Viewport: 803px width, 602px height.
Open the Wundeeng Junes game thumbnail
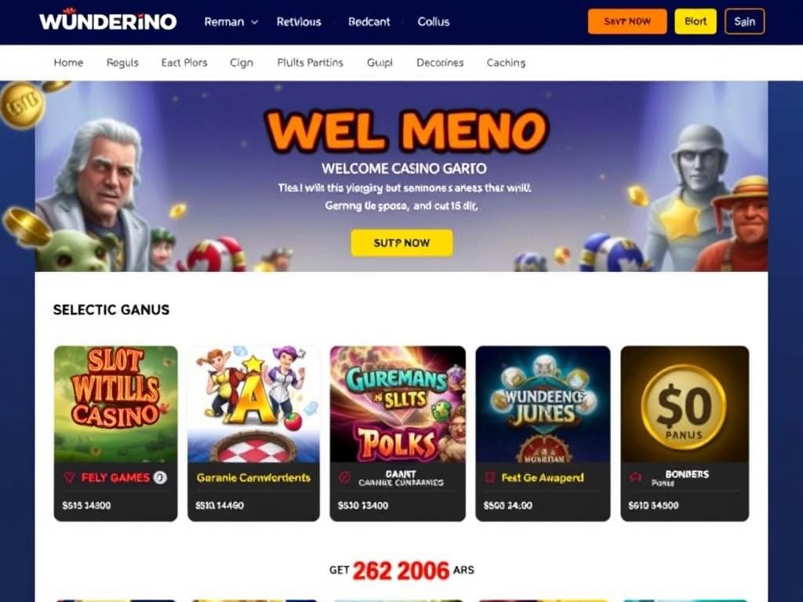[x=543, y=404]
